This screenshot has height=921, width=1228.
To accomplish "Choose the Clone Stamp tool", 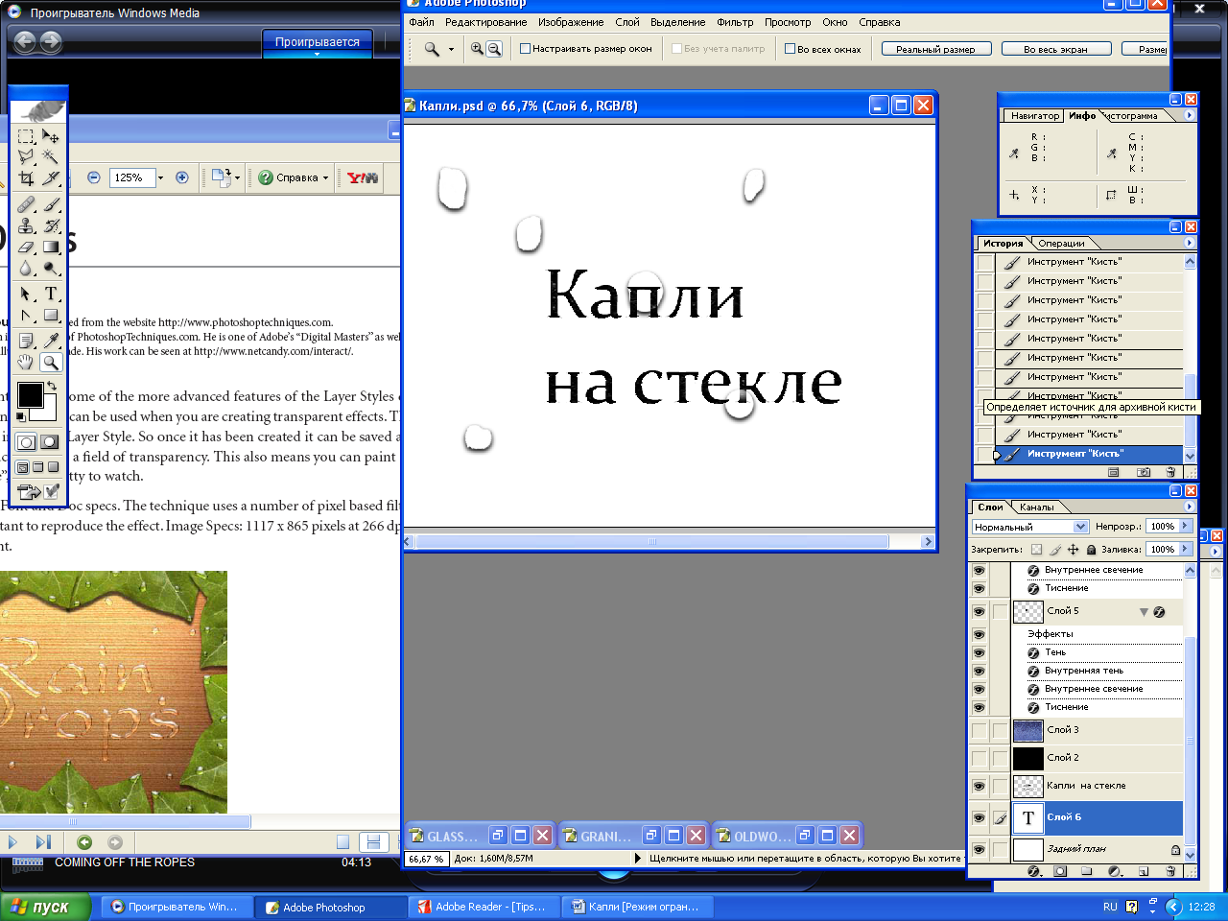I will [x=26, y=225].
